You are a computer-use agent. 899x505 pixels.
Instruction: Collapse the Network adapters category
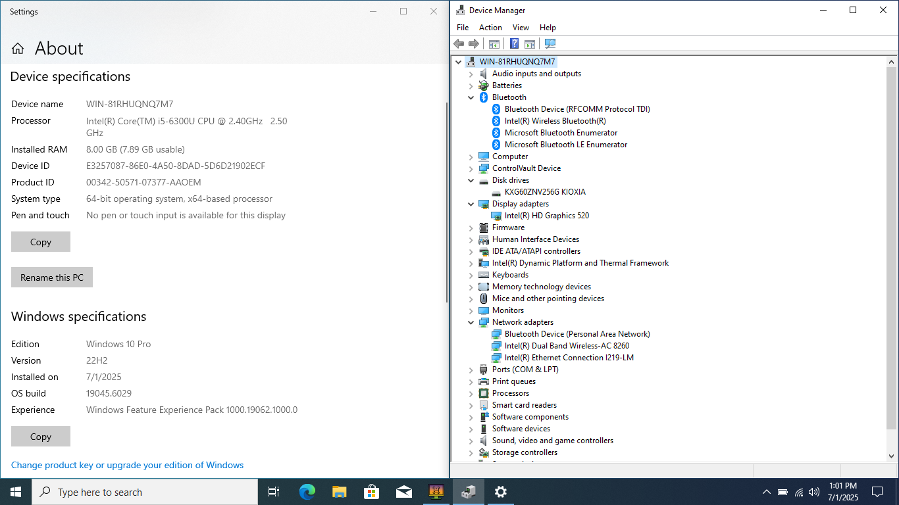tap(471, 322)
